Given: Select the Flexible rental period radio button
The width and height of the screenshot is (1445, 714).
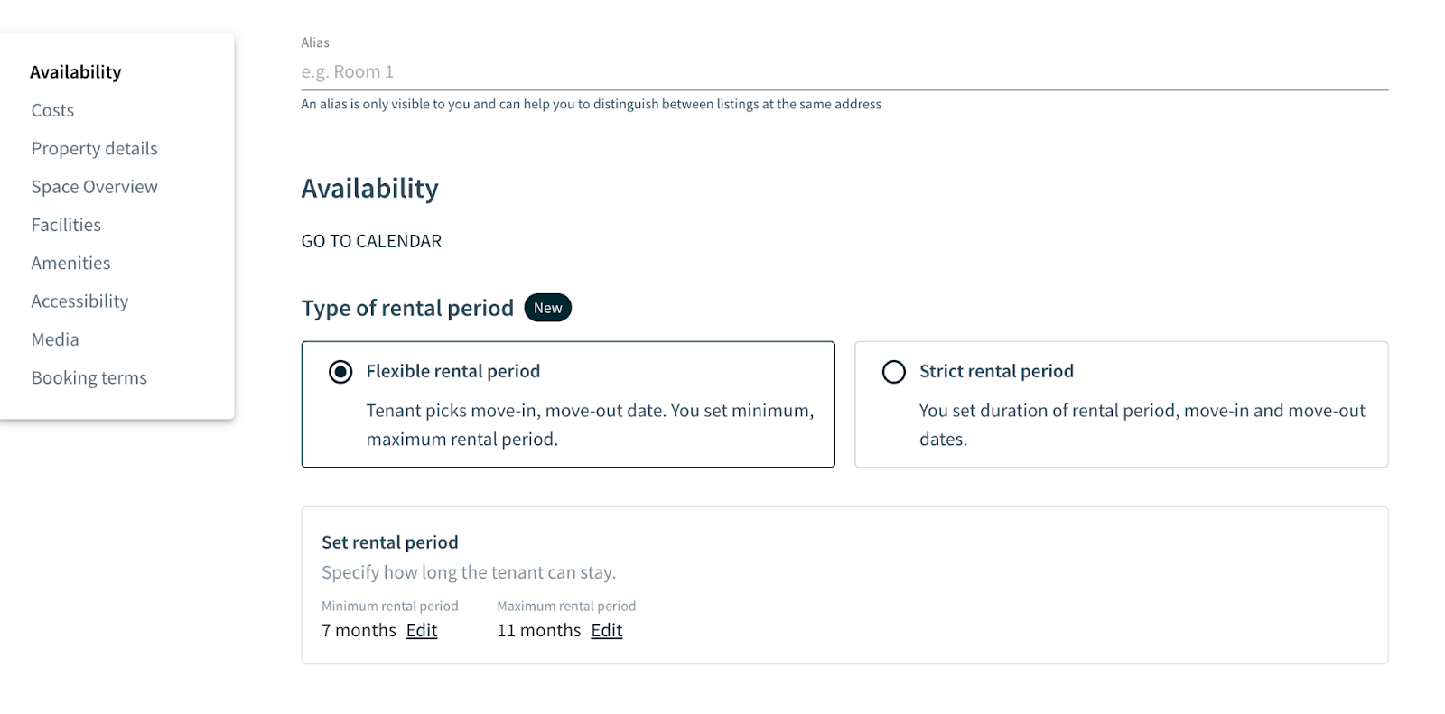Looking at the screenshot, I should [x=340, y=372].
